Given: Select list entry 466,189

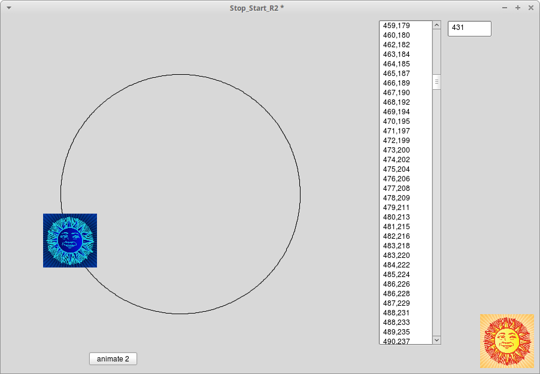Looking at the screenshot, I should (x=396, y=83).
